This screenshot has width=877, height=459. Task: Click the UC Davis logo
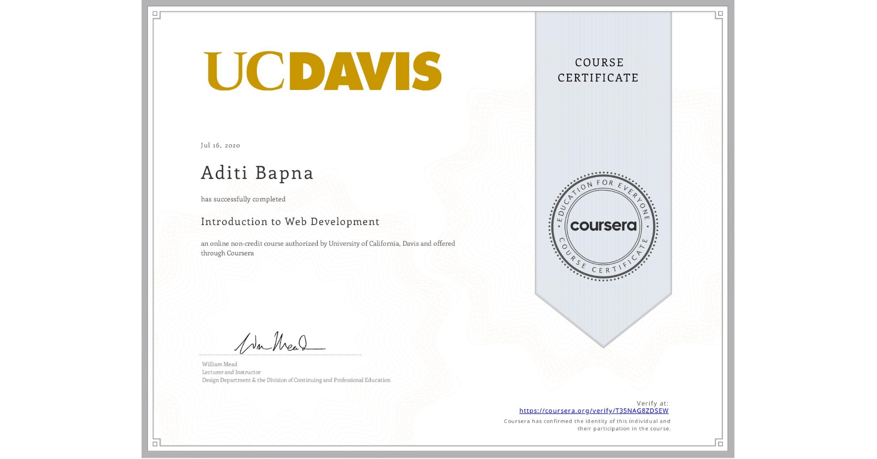point(323,71)
